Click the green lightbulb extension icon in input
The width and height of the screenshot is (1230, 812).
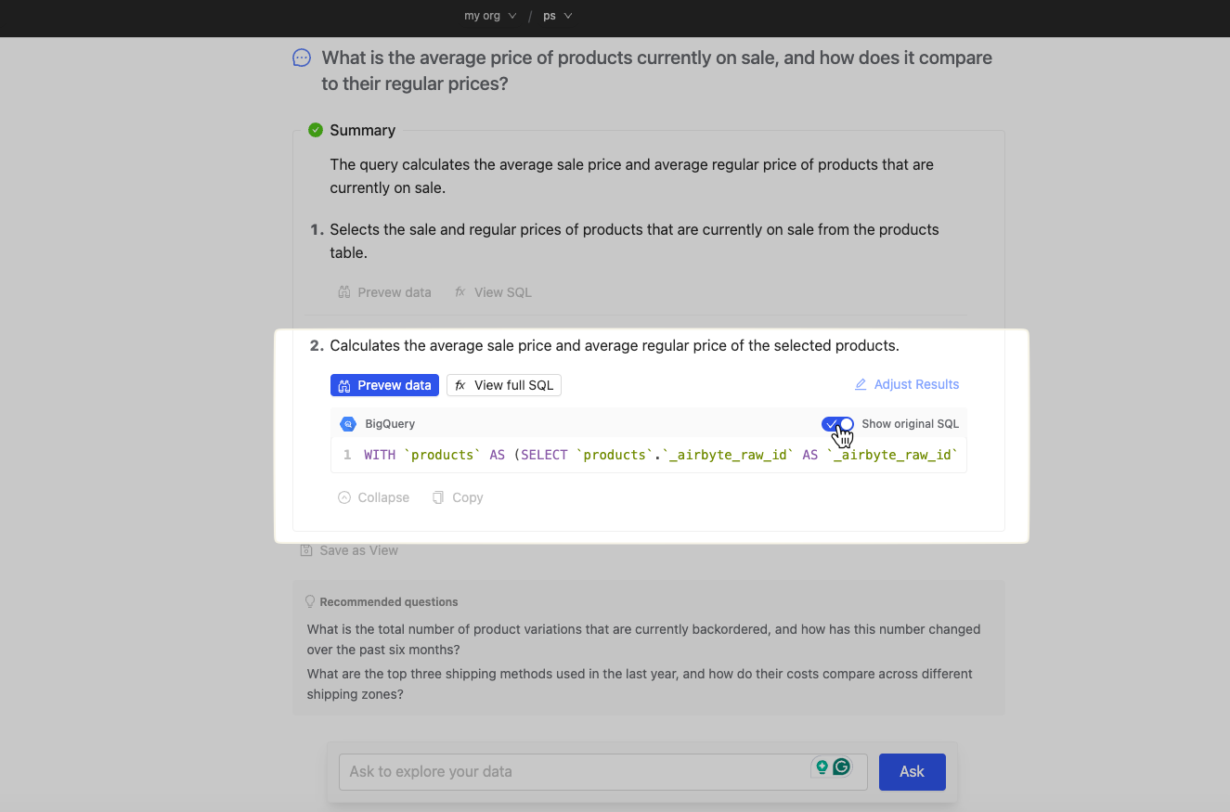(x=822, y=767)
